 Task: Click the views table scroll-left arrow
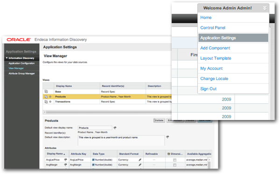(45, 112)
